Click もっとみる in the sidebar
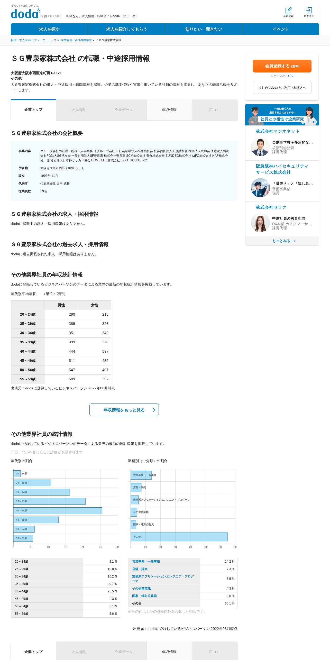This screenshot has width=330, height=660. [x=282, y=241]
